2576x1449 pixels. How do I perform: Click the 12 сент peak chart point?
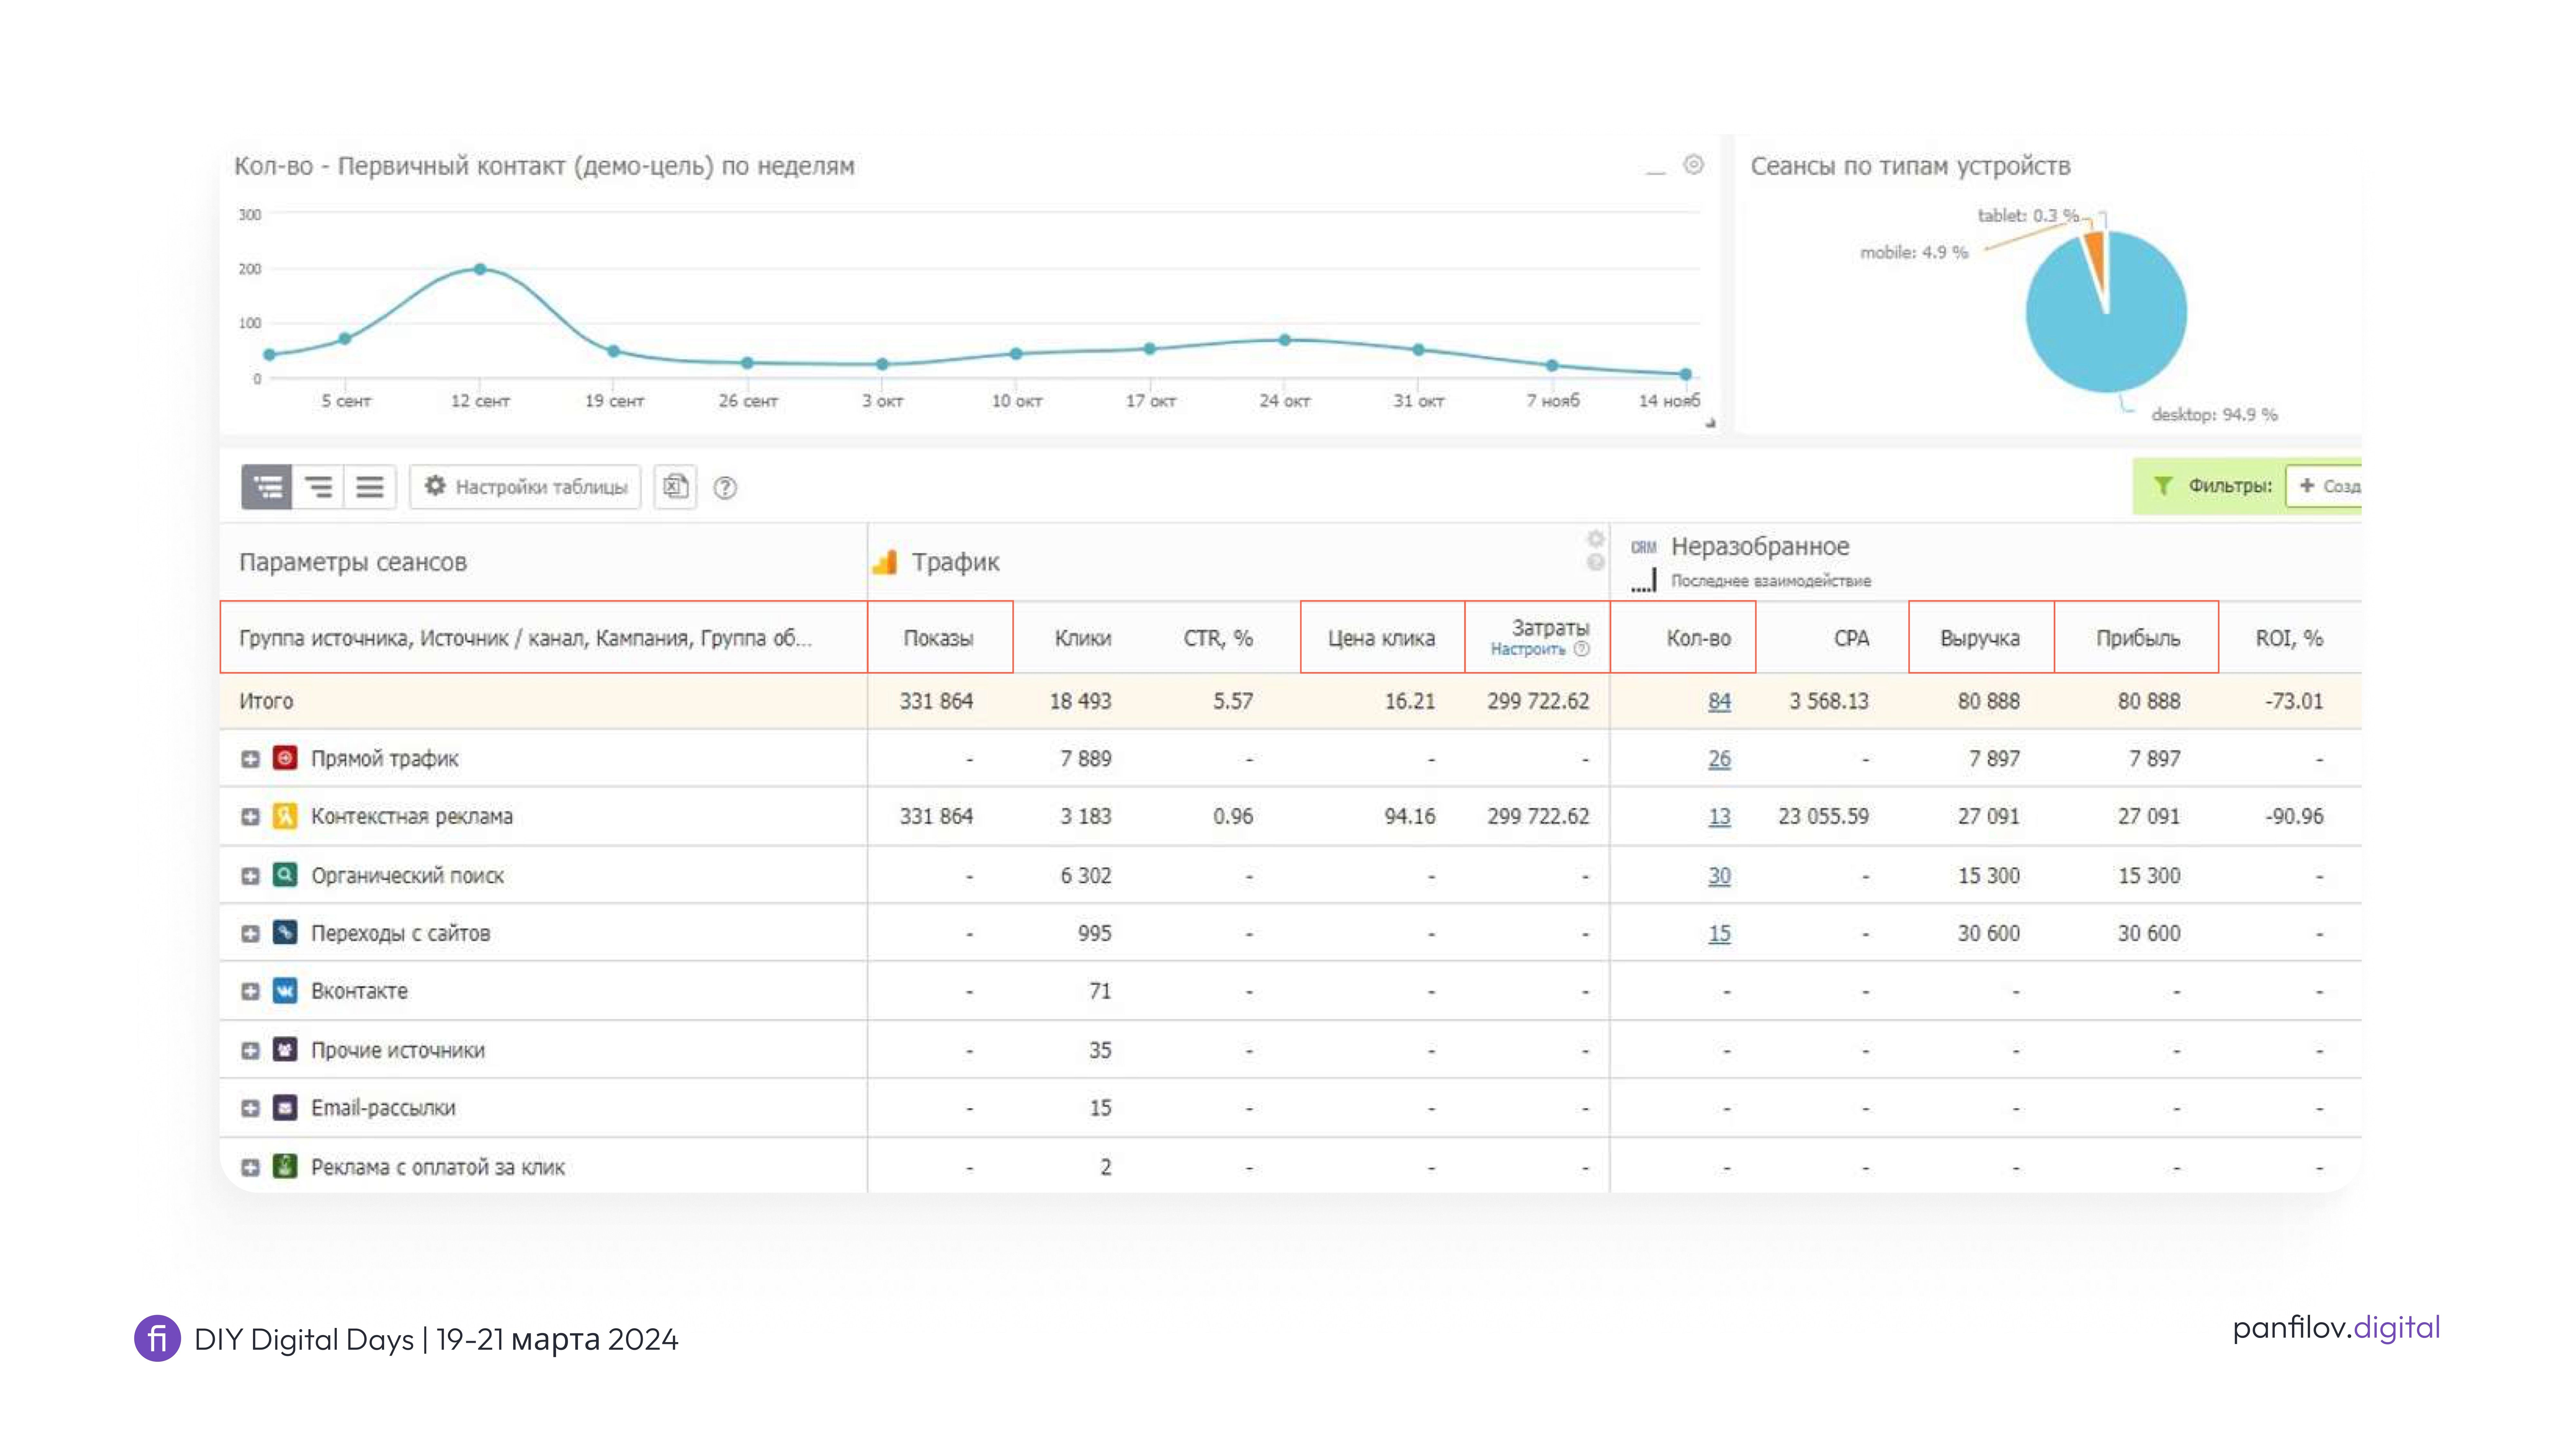pos(480,269)
